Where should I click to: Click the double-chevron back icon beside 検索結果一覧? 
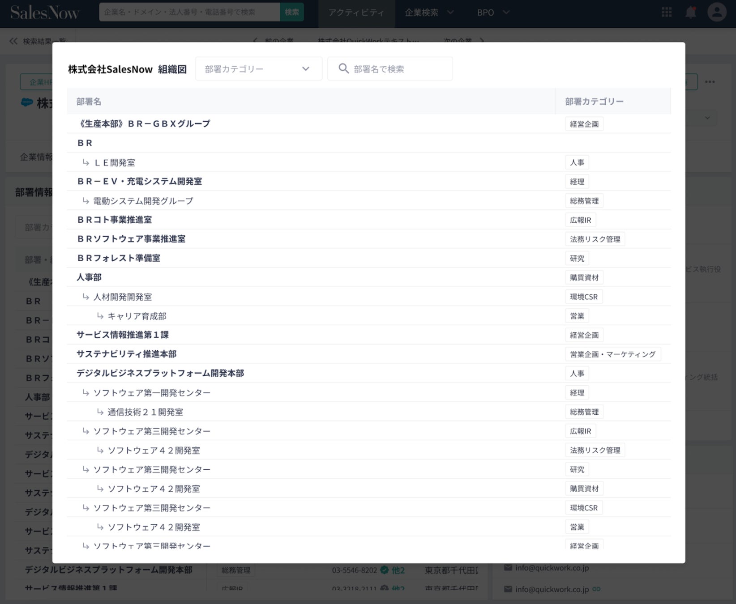pos(13,41)
